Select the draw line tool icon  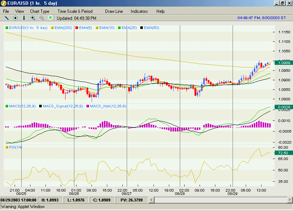point(7,18)
